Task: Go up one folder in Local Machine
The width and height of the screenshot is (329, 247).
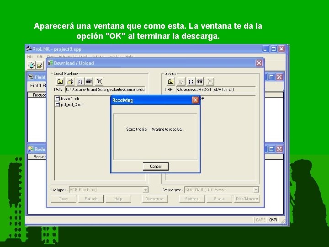Action: coord(60,81)
